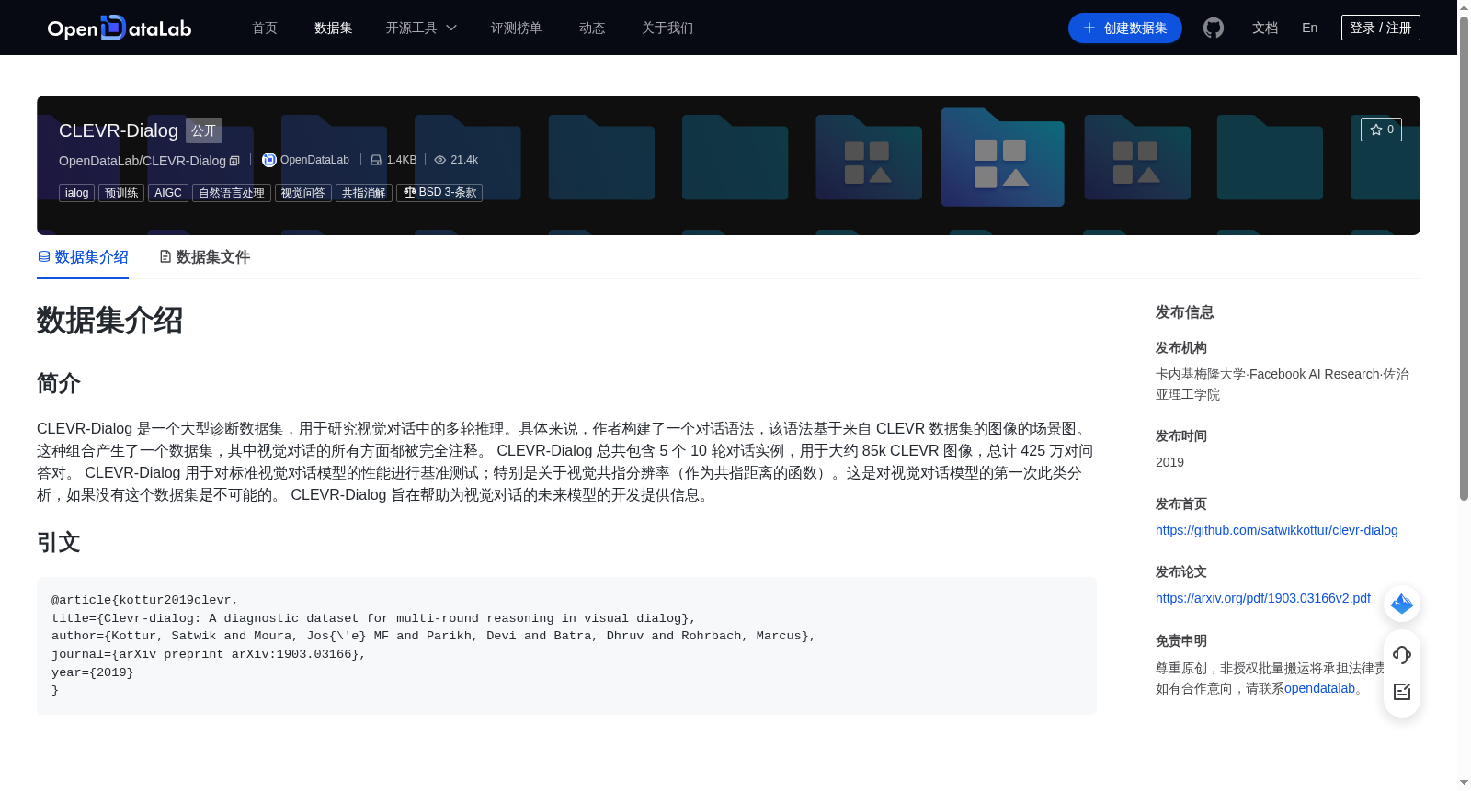Image resolution: width=1471 pixels, height=791 pixels.
Task: Go to 首页 in the navigation
Action: 265,28
